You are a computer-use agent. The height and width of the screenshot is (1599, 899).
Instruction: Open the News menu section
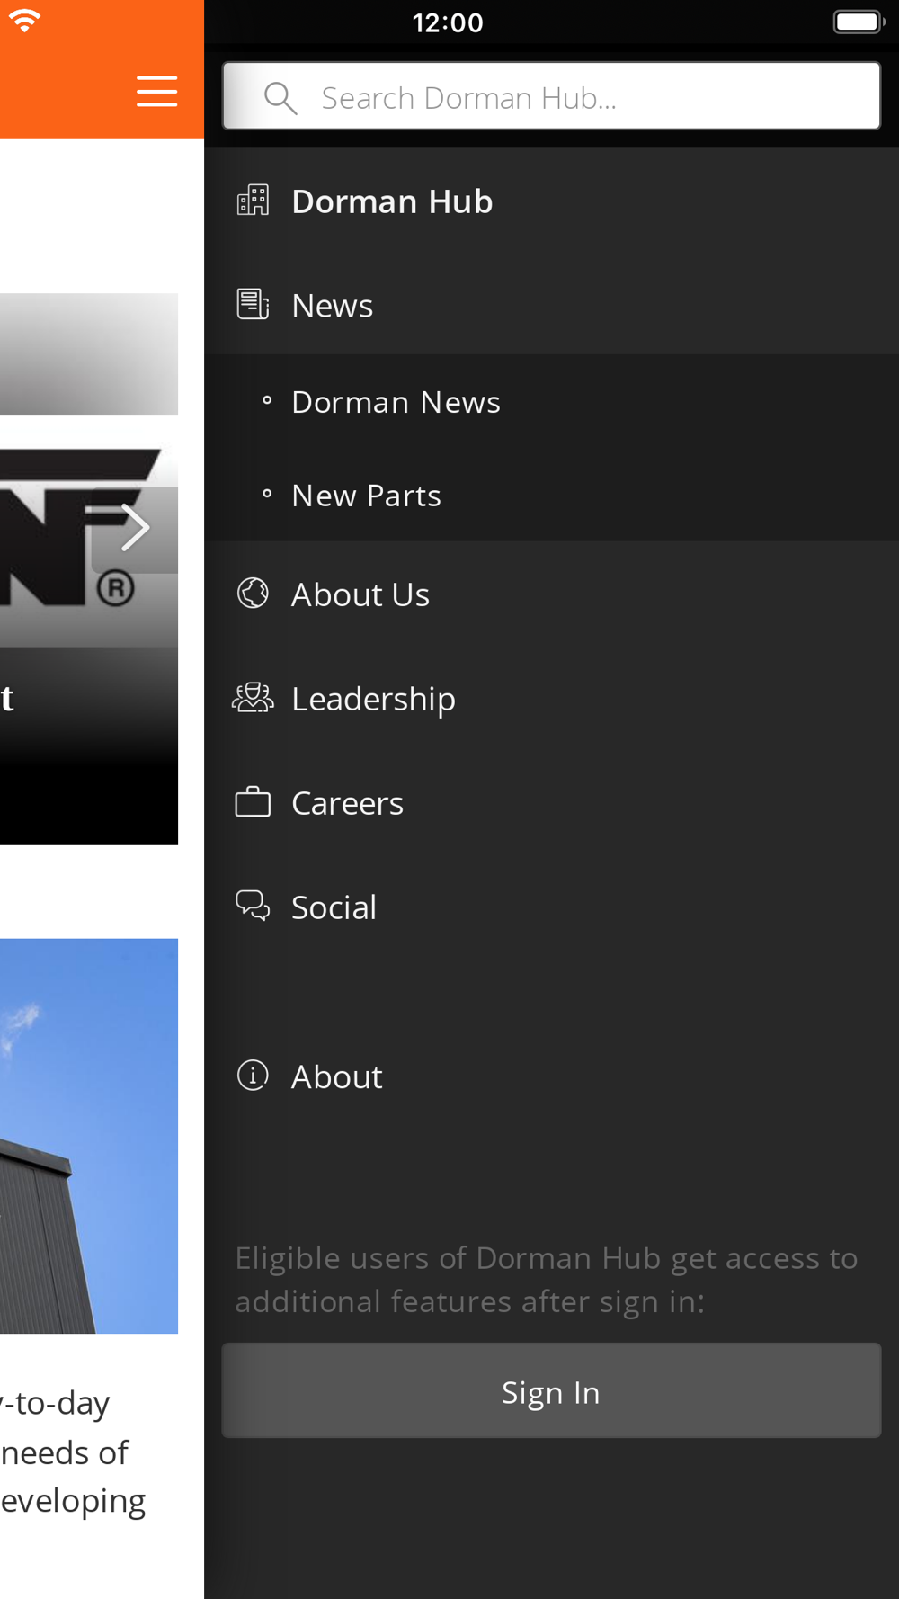[x=551, y=306]
